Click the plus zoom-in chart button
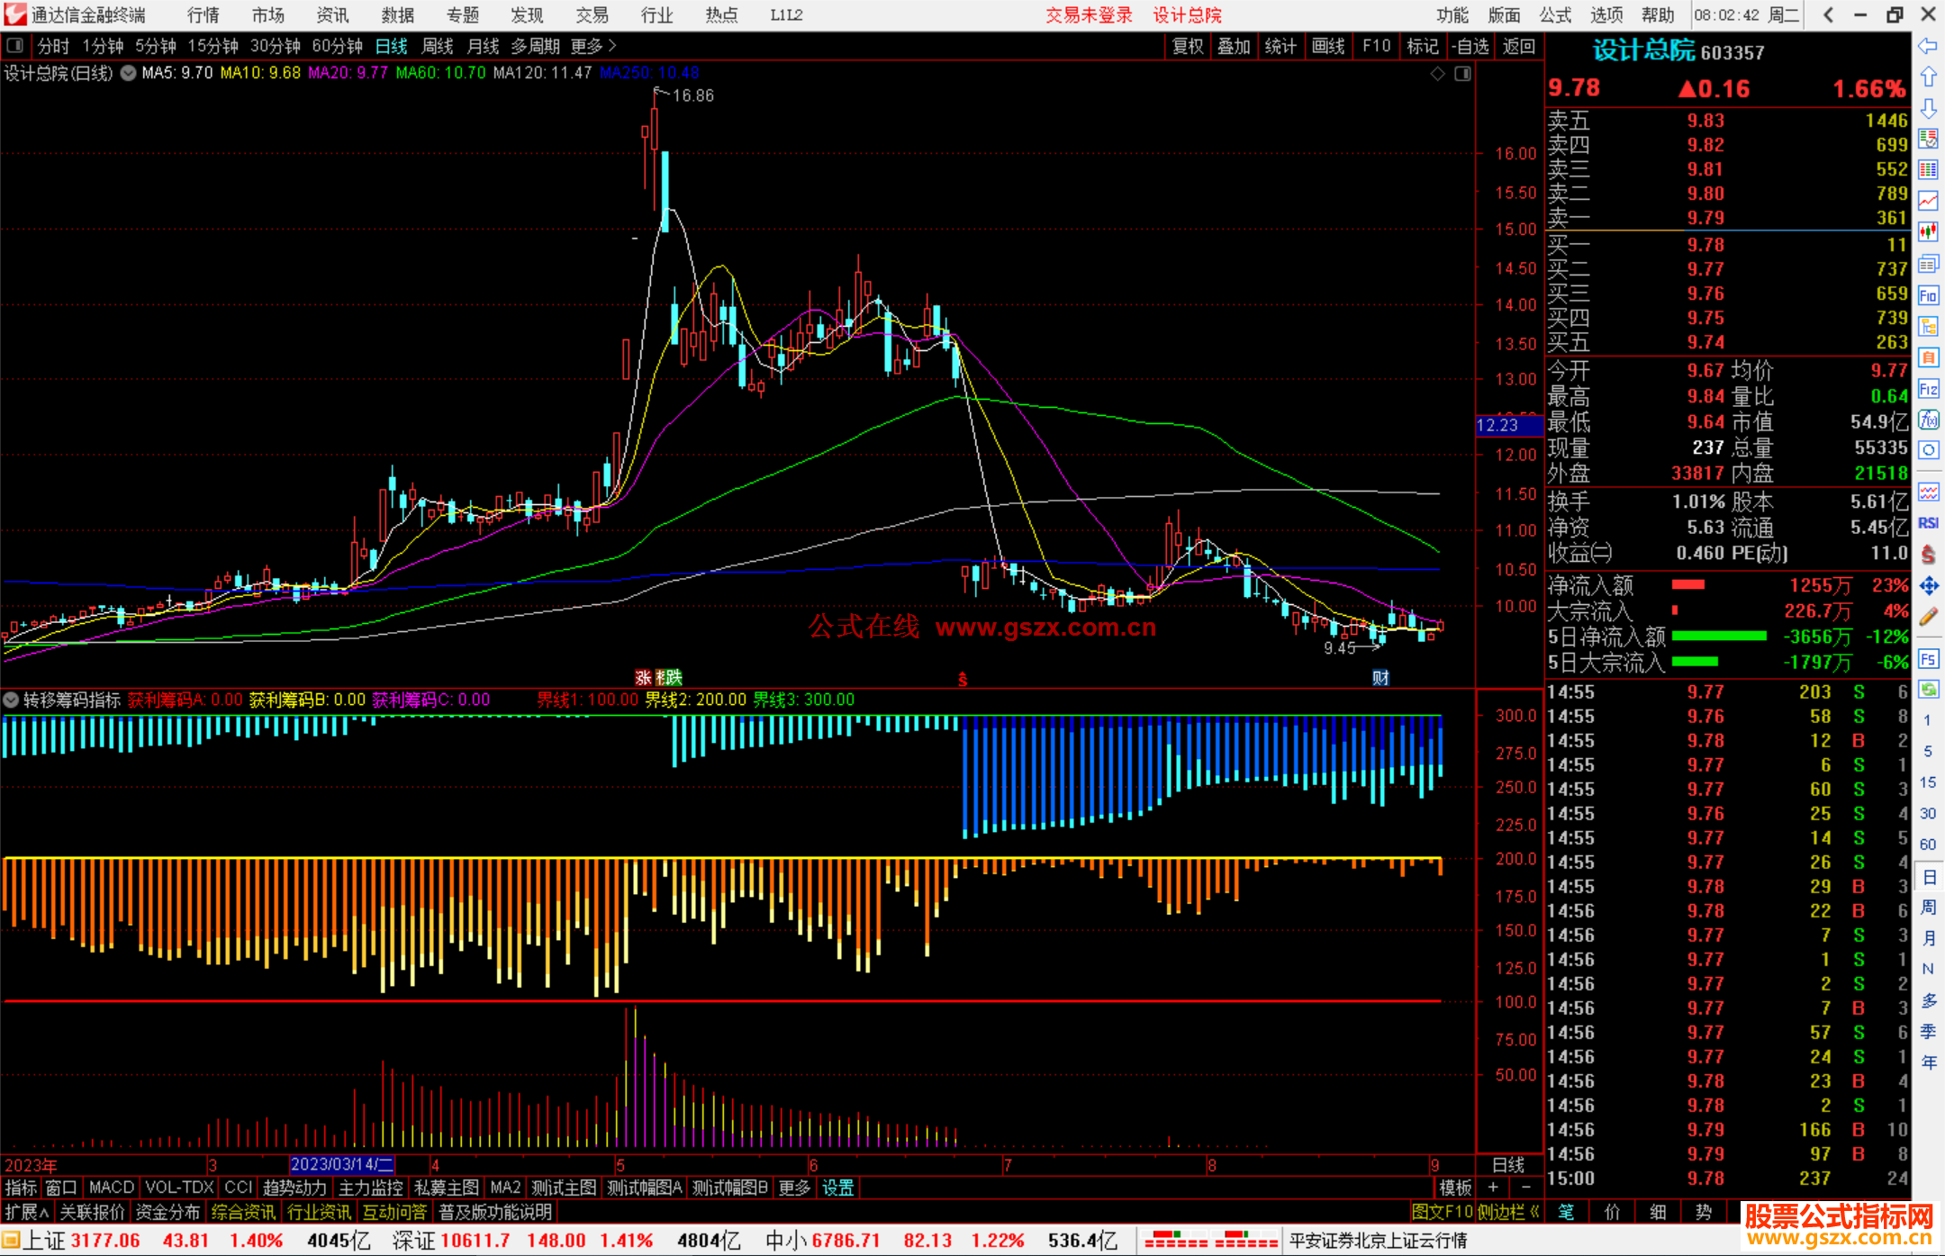The width and height of the screenshot is (1945, 1256). click(x=1494, y=1188)
